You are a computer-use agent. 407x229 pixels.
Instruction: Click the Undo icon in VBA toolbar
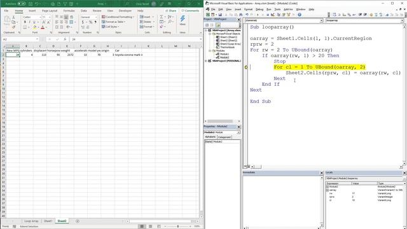[247, 15]
